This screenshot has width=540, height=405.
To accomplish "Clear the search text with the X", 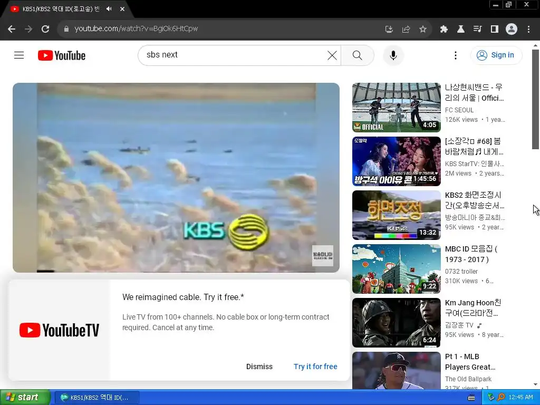I will tap(332, 55).
